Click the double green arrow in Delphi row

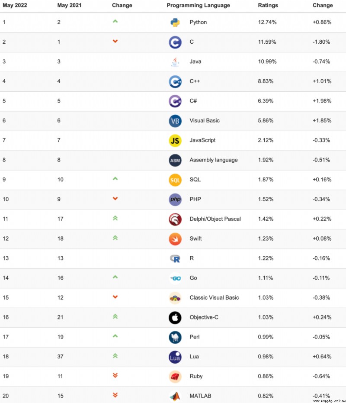[x=115, y=218]
